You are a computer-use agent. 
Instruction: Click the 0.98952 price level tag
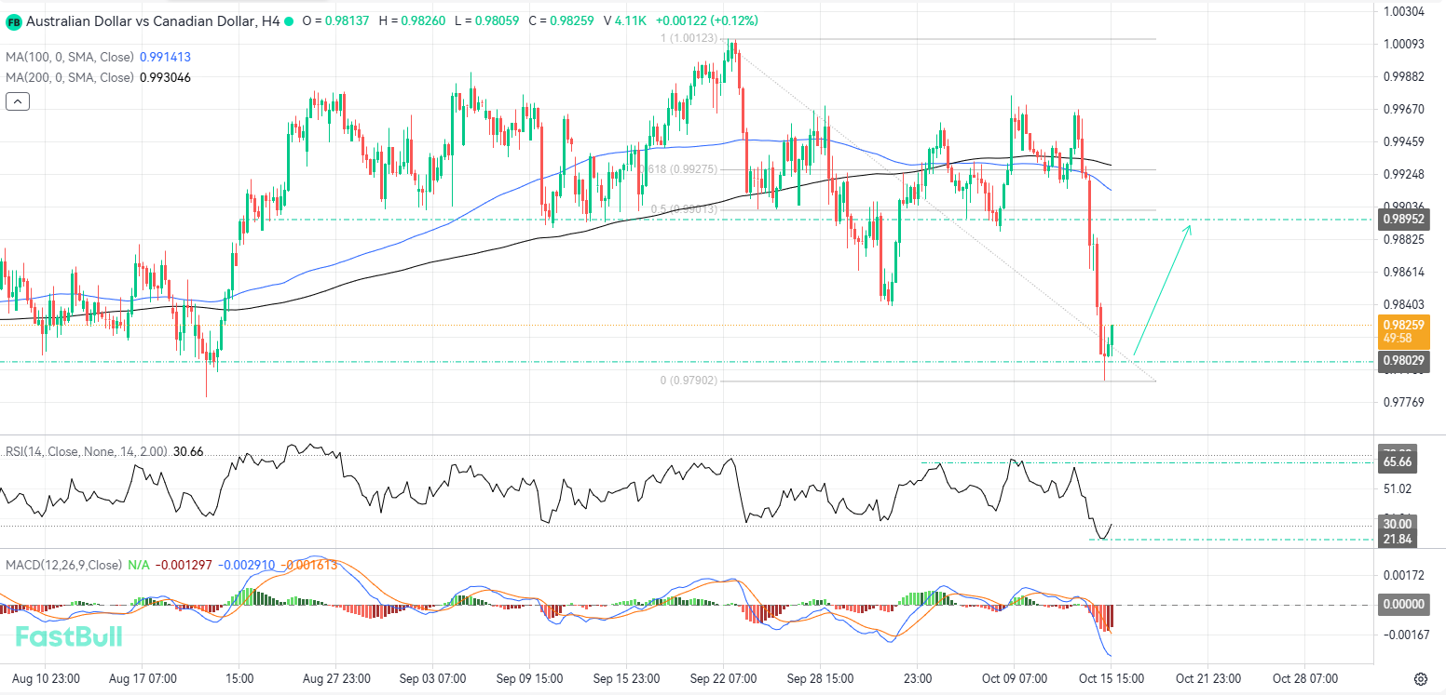(x=1404, y=220)
